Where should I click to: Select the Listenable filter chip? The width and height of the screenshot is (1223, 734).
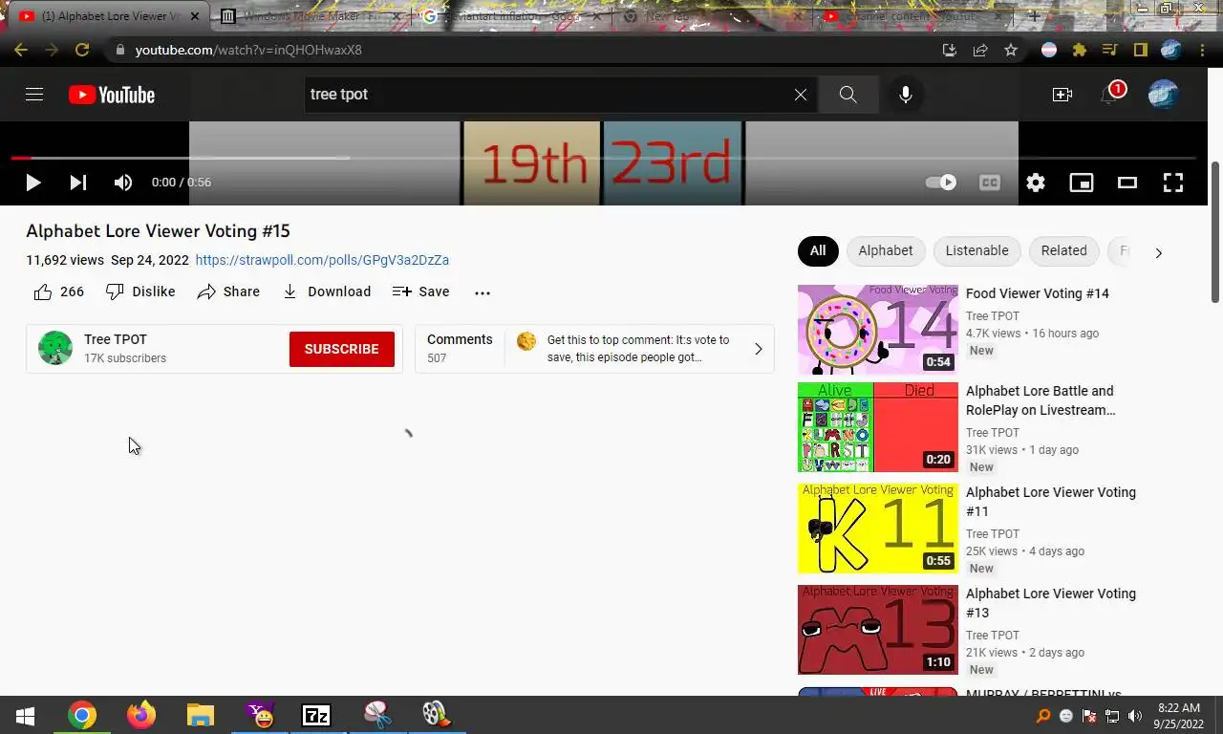976,250
